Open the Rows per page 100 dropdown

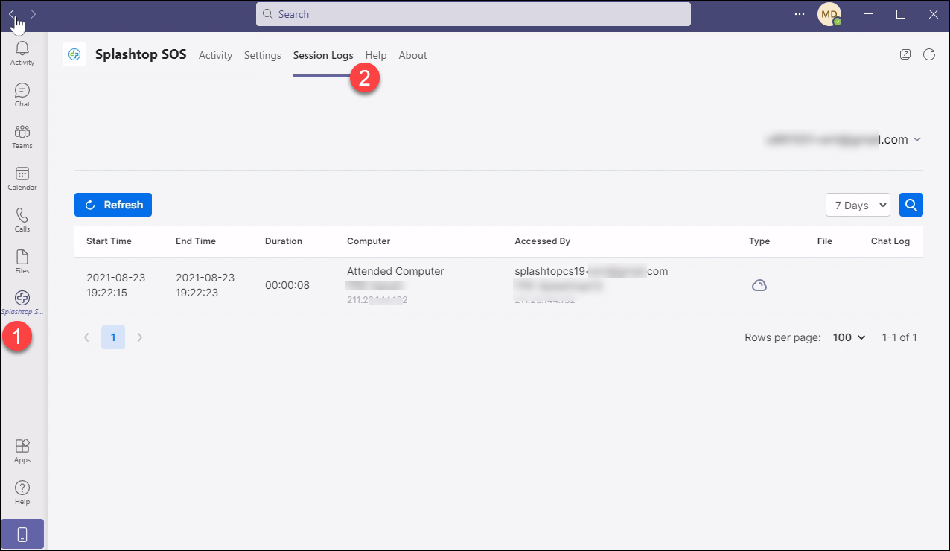pyautogui.click(x=849, y=337)
